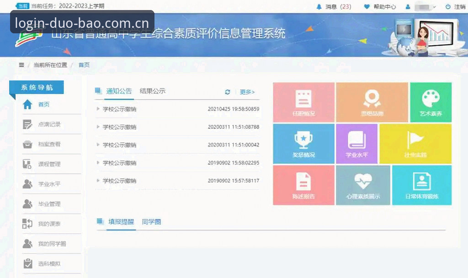Click the 更多> link

[247, 92]
